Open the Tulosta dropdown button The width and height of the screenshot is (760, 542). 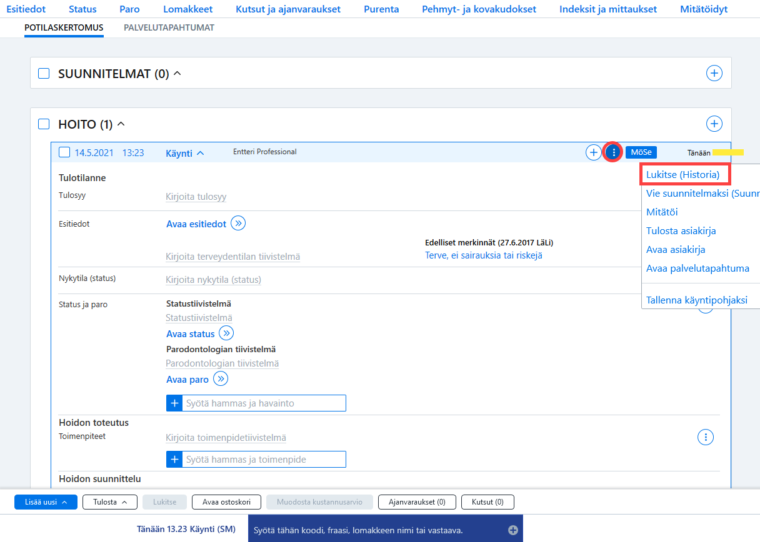109,502
